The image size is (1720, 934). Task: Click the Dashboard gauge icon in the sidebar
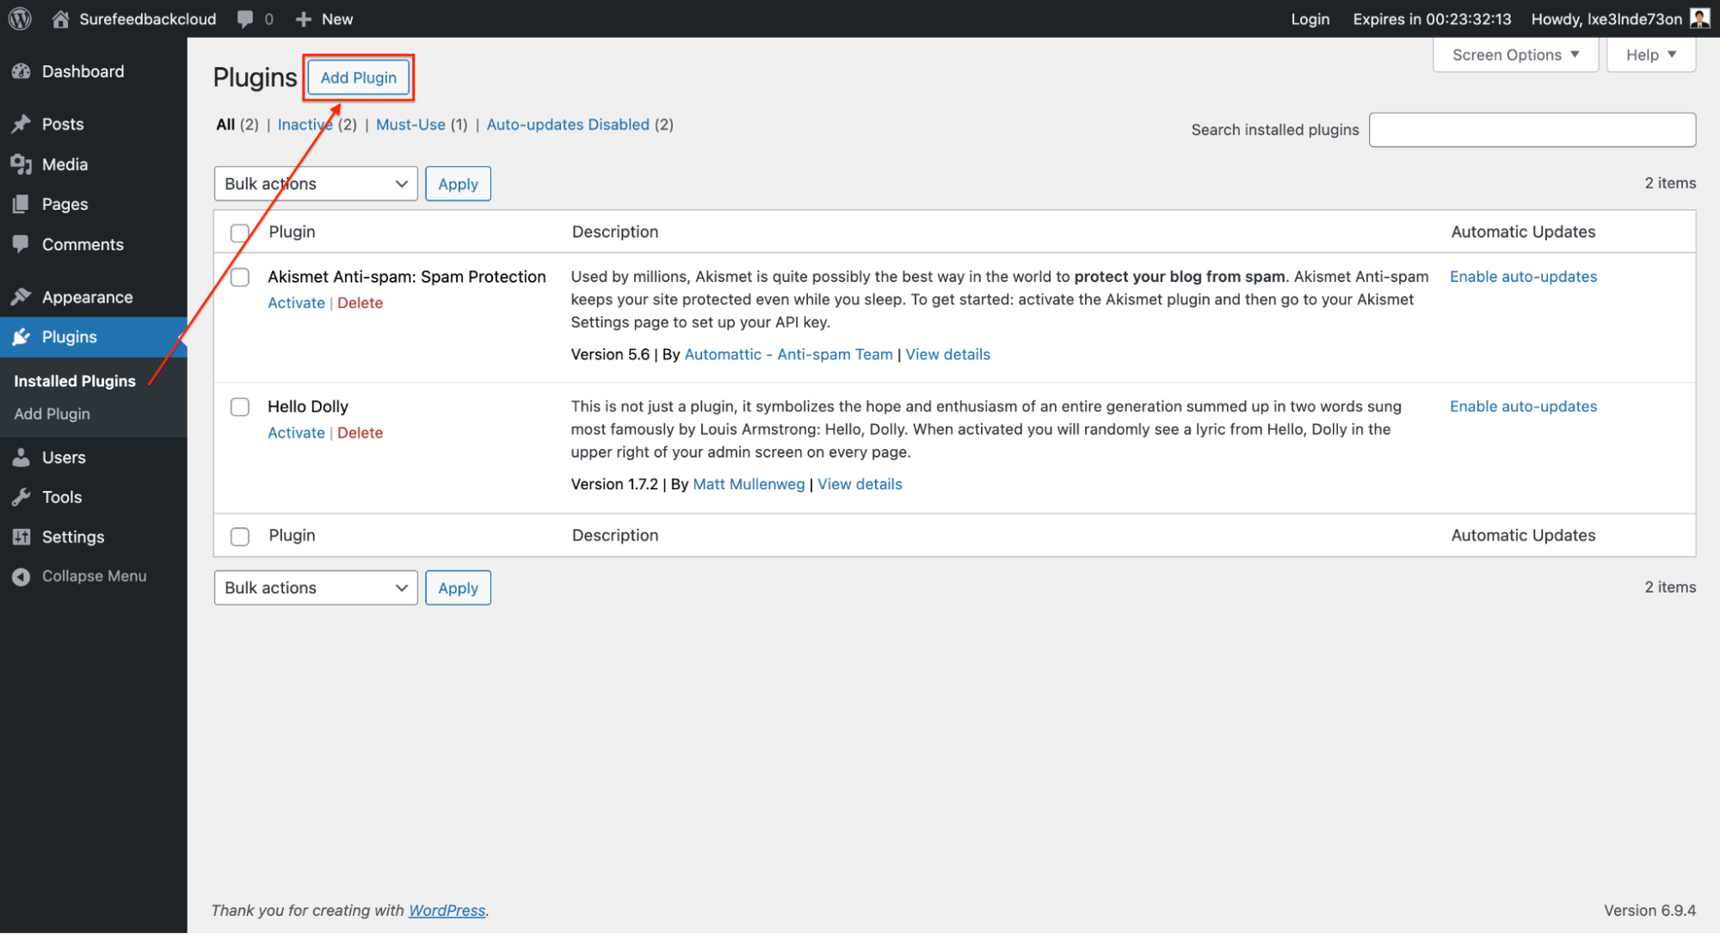click(22, 71)
